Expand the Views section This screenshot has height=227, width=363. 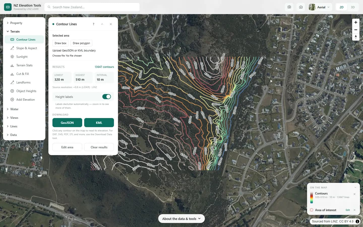24,118
